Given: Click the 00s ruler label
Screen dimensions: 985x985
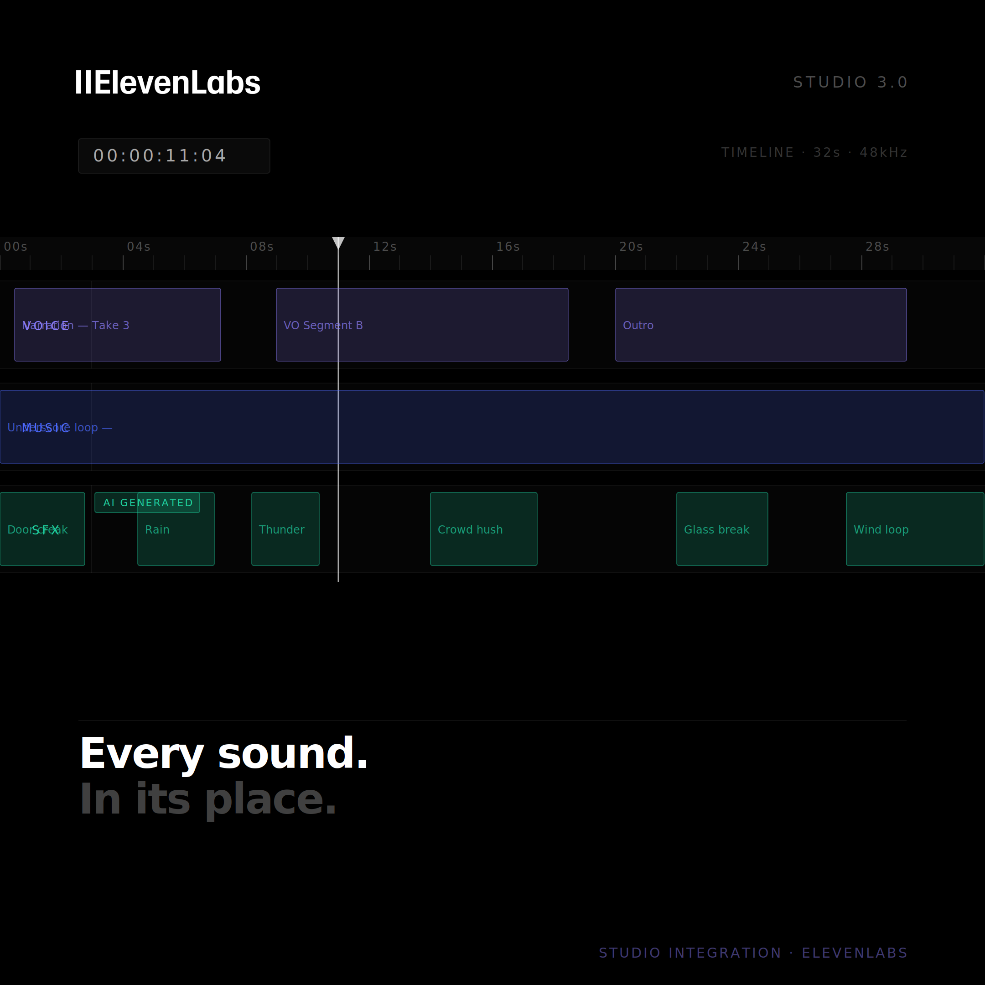Looking at the screenshot, I should point(16,247).
